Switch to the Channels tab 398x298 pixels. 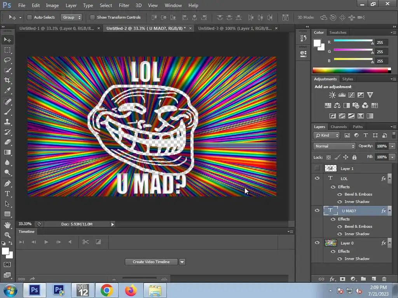pos(339,127)
